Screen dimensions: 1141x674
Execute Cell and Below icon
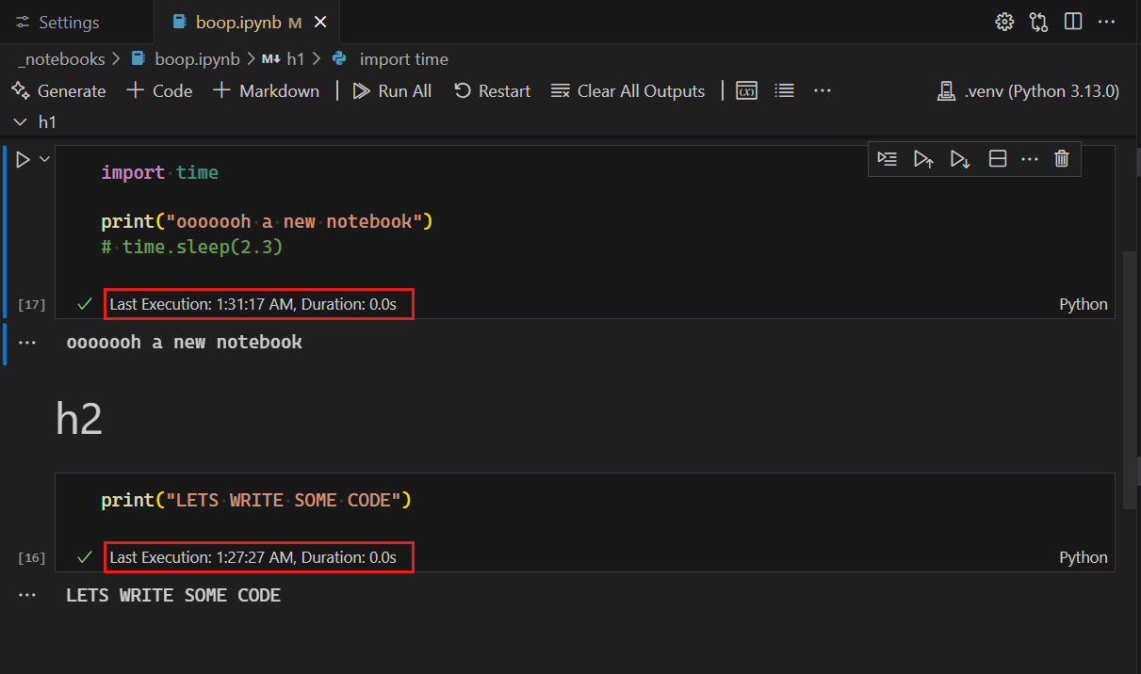[x=960, y=159]
